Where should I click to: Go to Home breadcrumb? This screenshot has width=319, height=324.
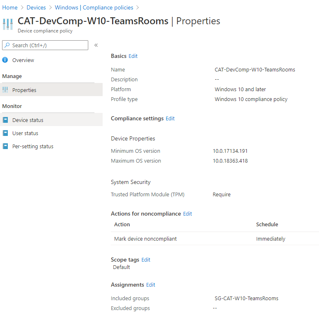[x=10, y=7]
